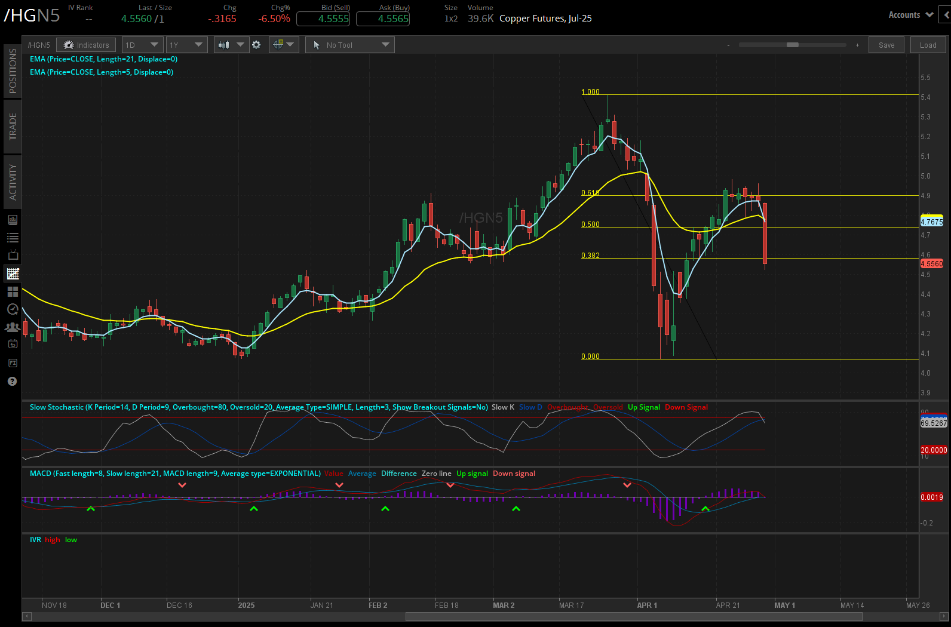951x627 pixels.
Task: Open the people follow sidebar icon
Action: (x=13, y=327)
